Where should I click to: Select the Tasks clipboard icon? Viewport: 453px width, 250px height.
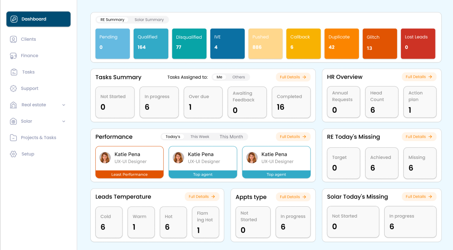coord(14,72)
